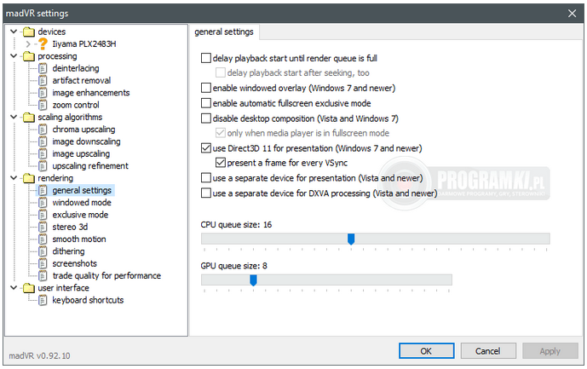This screenshot has width=587, height=369.
Task: Click the OK button
Action: coord(426,351)
